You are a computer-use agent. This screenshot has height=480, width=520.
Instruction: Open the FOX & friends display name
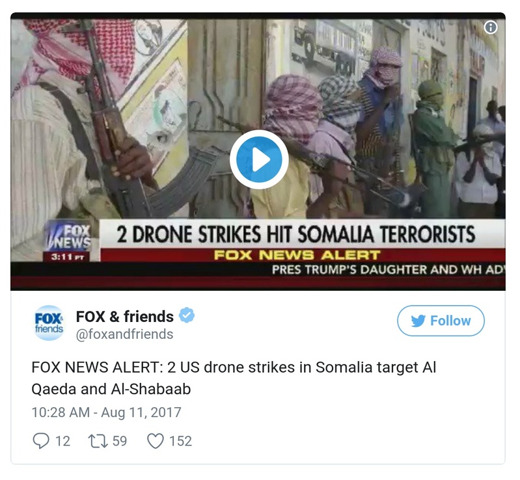click(125, 317)
